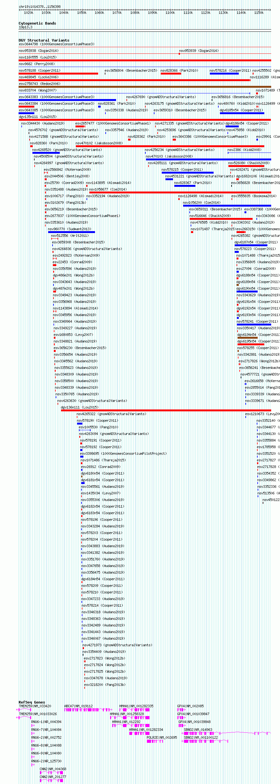Click the 1020k ruler tick label
This screenshot has width=280, height=784.
29,13
